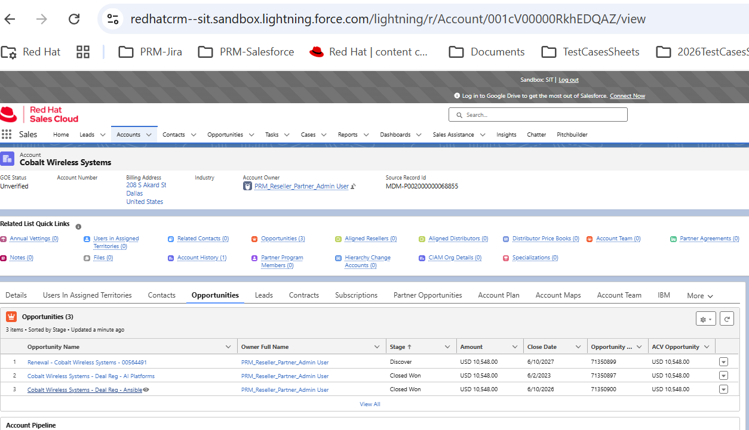Reload the page with the refresh icon
The width and height of the screenshot is (749, 430).
click(x=74, y=19)
